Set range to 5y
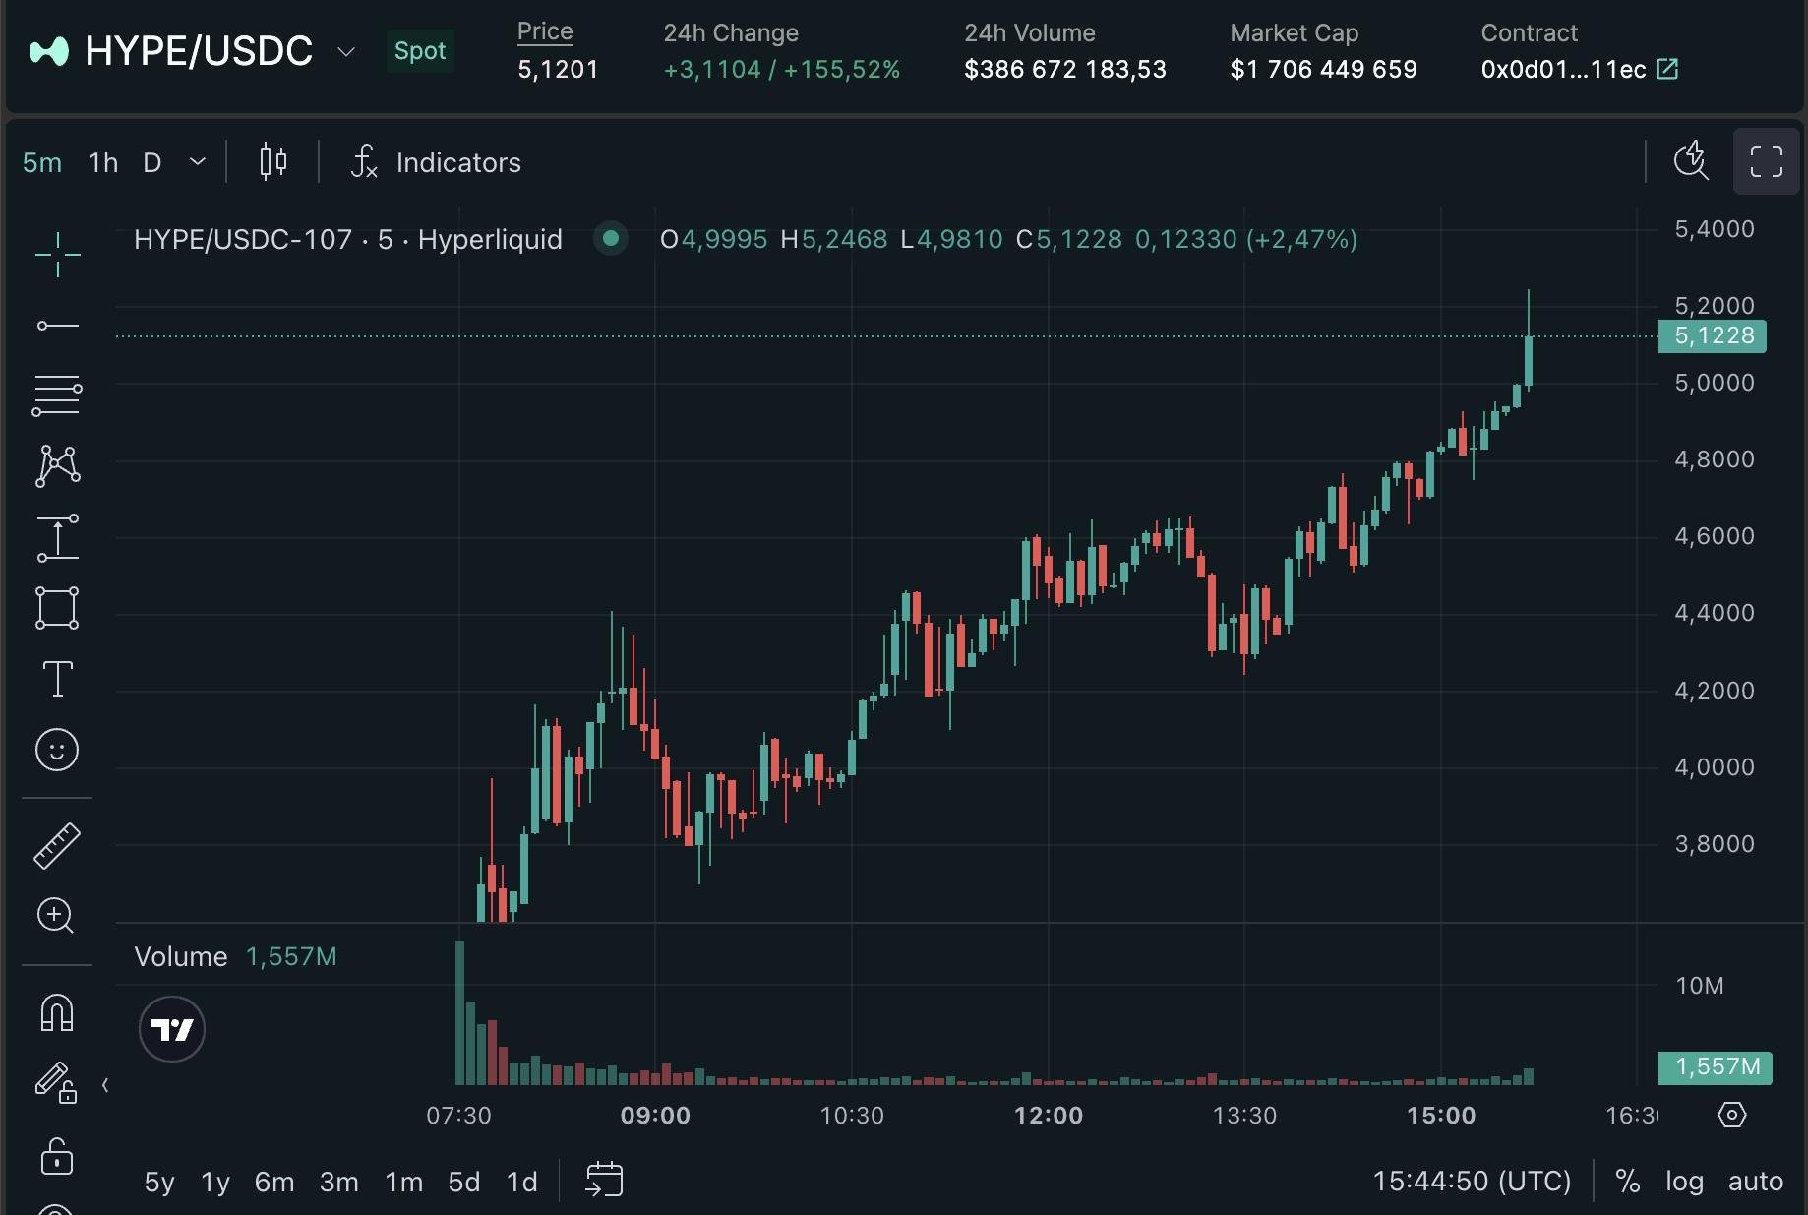 159,1182
